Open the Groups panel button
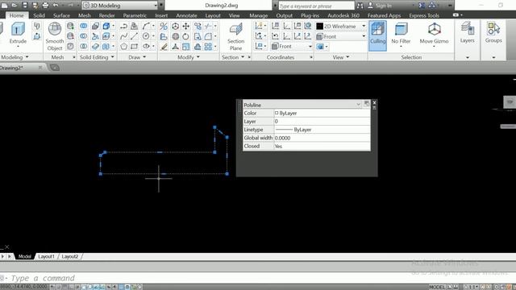 click(x=493, y=33)
